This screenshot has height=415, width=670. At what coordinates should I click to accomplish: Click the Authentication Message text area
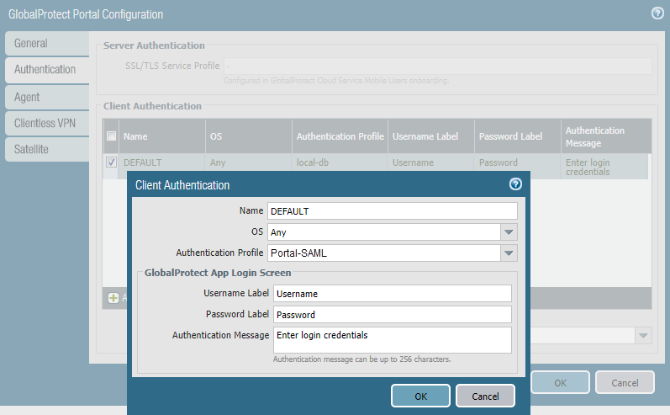(392, 339)
